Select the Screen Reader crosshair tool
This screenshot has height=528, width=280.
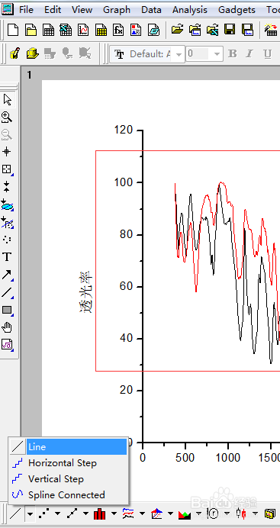coord(7,152)
